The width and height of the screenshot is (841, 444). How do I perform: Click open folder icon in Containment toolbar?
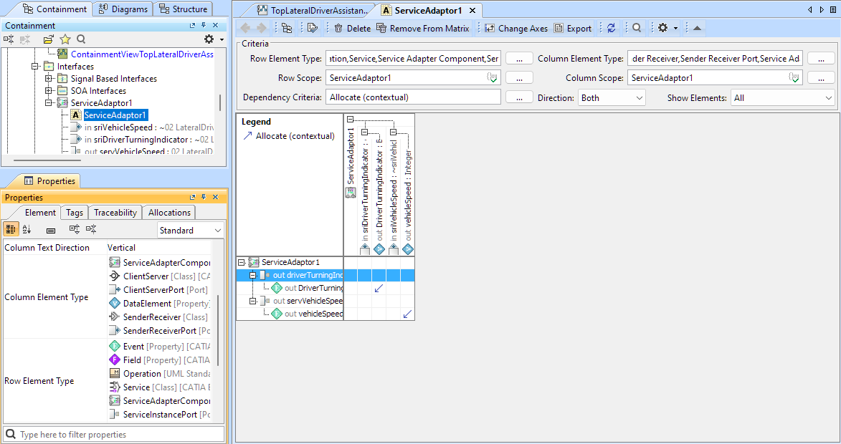pyautogui.click(x=48, y=39)
